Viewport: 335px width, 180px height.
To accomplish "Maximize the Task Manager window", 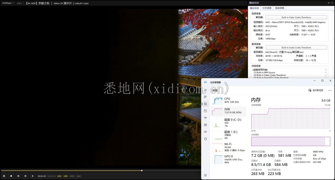I will (x=322, y=81).
